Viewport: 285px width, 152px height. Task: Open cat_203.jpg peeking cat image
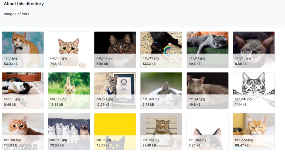(207, 132)
